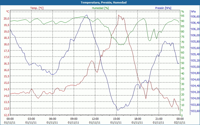Click the '934,00' pressure axis value

pos(195,98)
